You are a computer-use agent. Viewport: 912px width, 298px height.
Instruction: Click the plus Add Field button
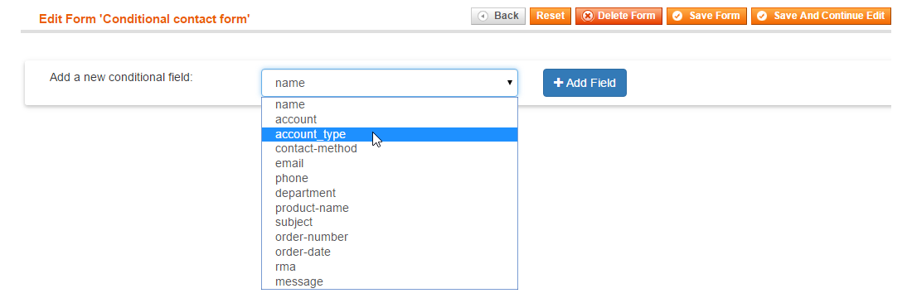(x=585, y=83)
